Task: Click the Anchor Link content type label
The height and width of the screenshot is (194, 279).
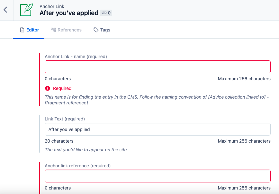Action: click(52, 6)
